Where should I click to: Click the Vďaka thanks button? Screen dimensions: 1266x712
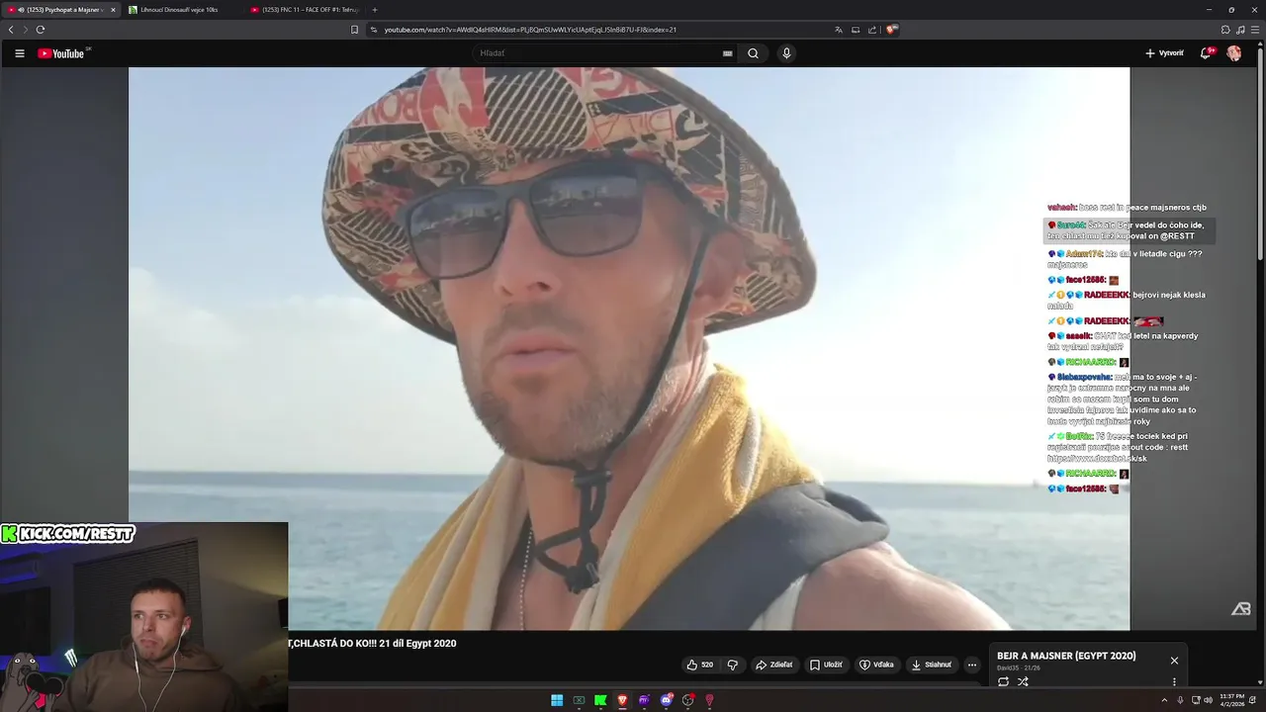(876, 665)
